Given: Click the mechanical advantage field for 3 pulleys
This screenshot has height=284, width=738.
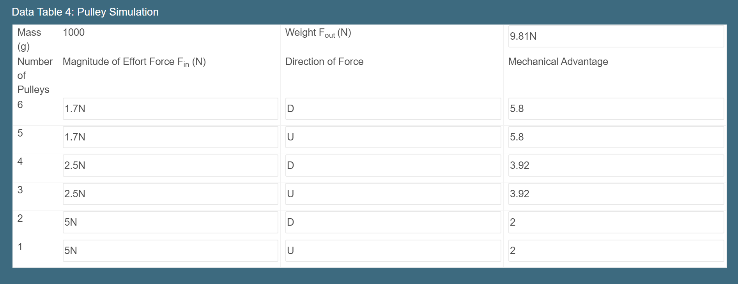Looking at the screenshot, I should [x=616, y=194].
